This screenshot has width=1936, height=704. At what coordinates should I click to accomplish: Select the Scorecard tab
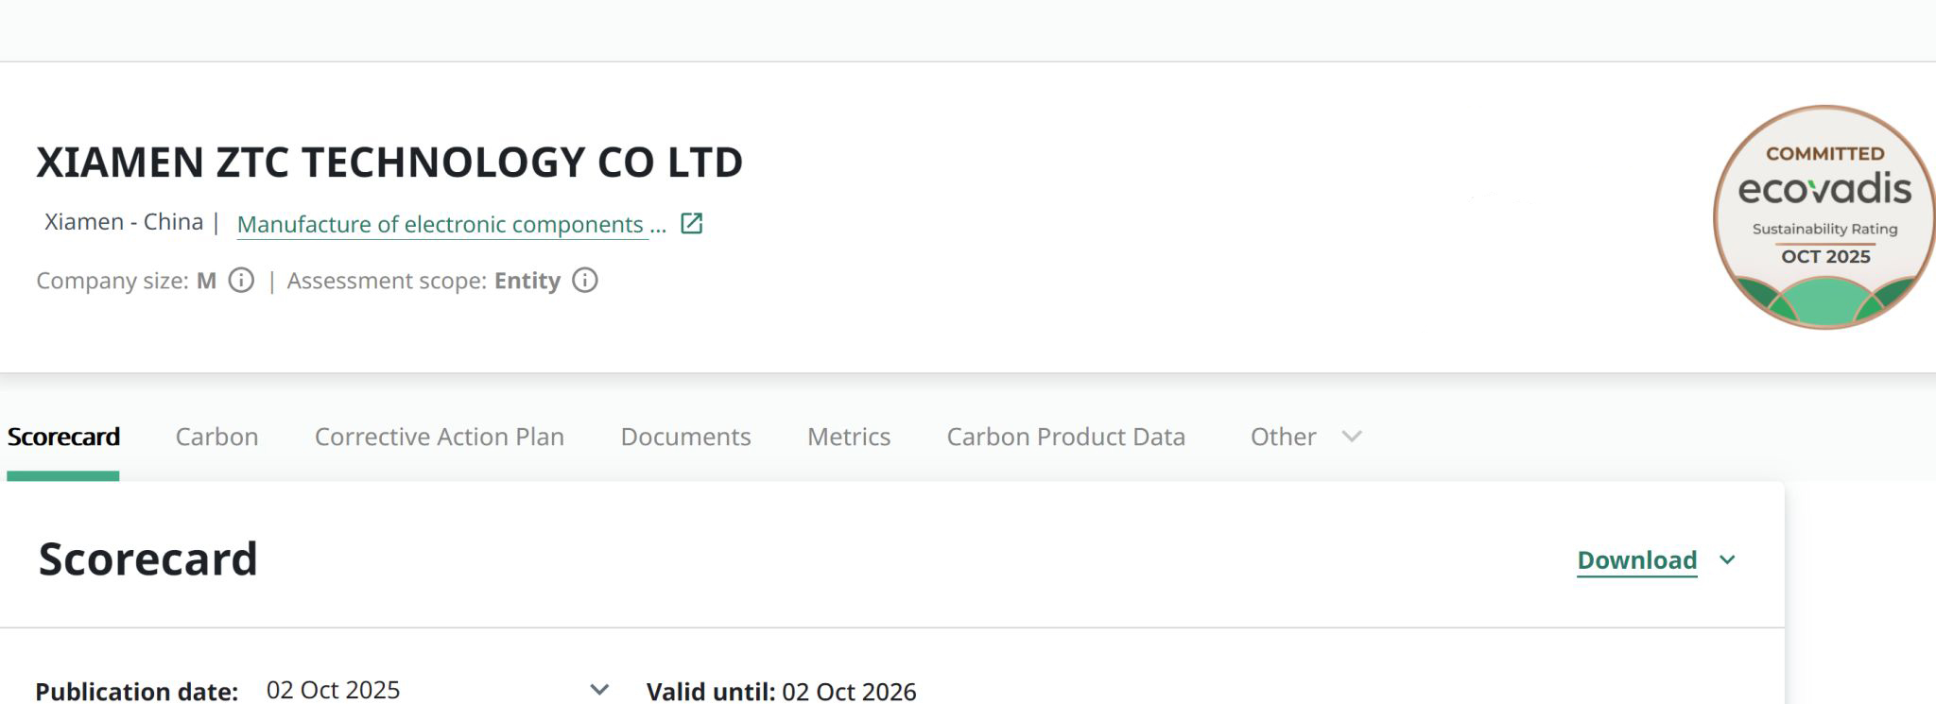coord(63,437)
